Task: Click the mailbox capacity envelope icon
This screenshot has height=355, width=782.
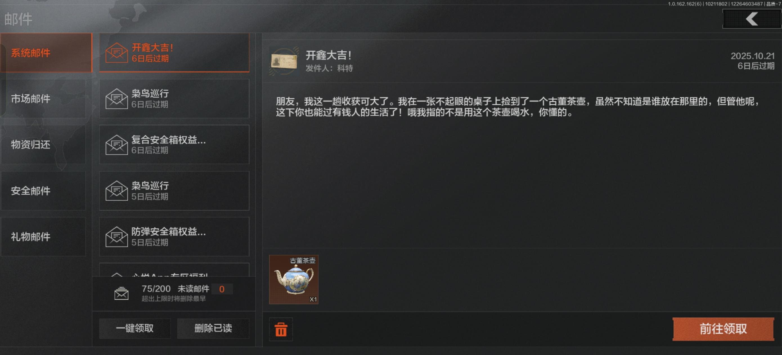Action: [122, 293]
